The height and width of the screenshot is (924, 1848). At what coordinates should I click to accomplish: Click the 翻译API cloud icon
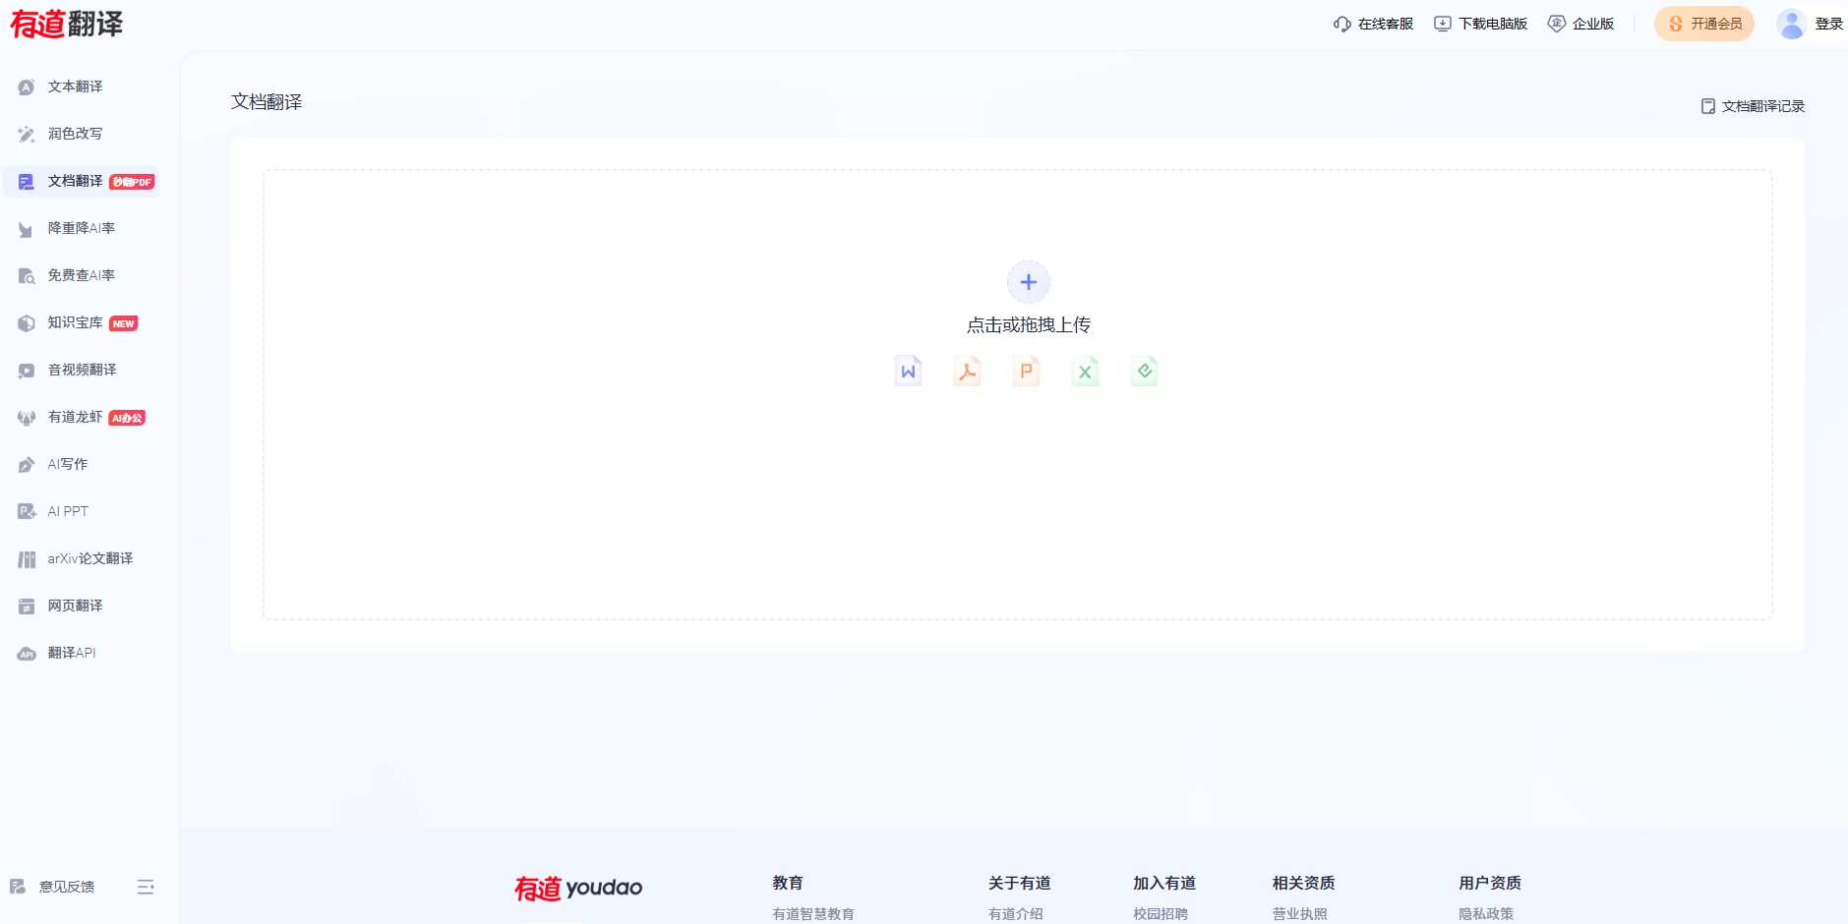(27, 654)
